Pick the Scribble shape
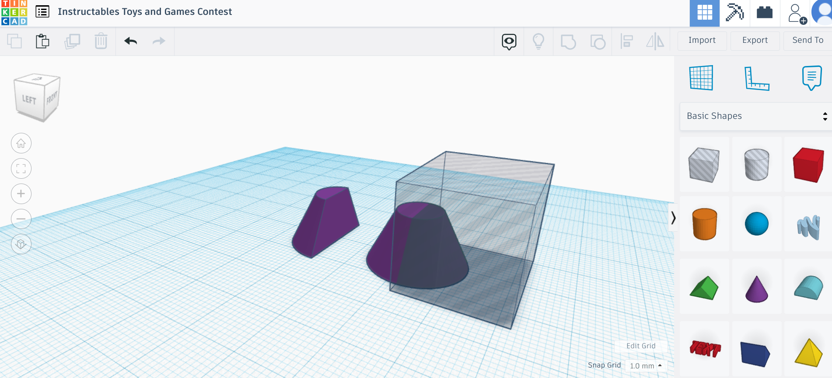This screenshot has width=832, height=378. pos(808,226)
